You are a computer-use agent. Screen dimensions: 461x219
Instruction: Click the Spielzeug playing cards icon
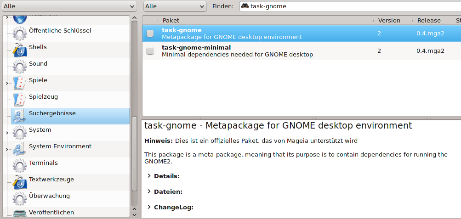[x=20, y=100]
